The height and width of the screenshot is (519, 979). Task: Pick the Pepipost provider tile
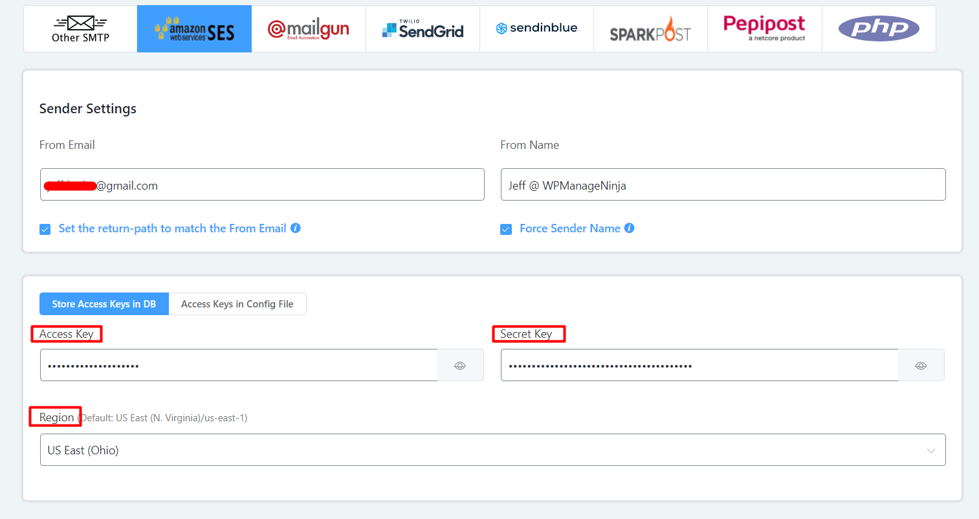pos(765,29)
